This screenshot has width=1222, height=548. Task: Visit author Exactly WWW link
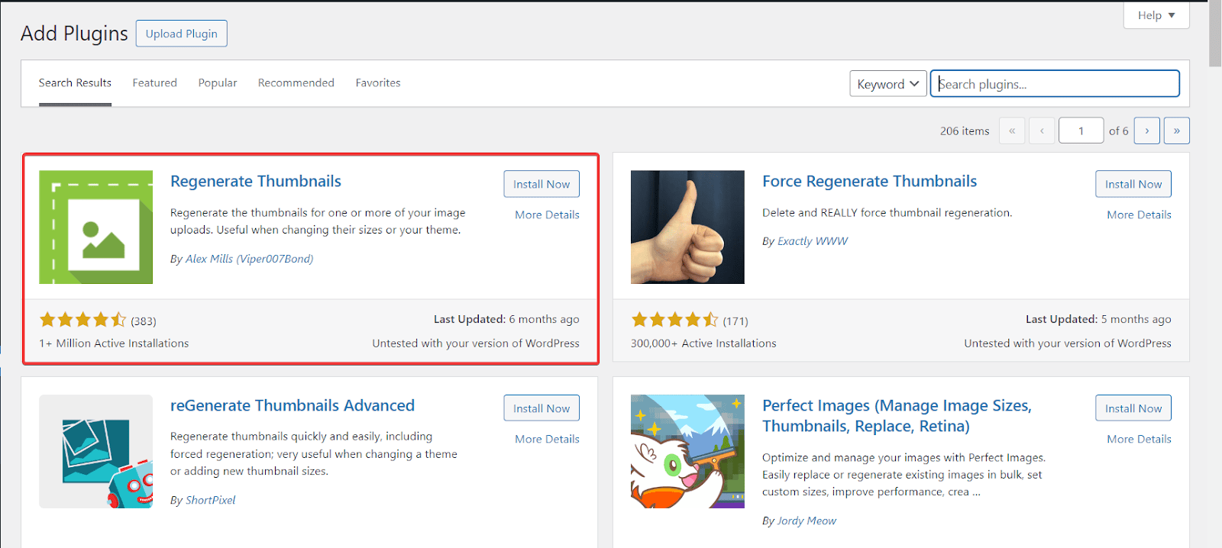[x=813, y=241]
